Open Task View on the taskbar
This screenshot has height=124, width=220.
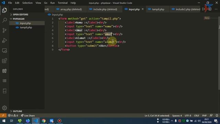[12, 121]
